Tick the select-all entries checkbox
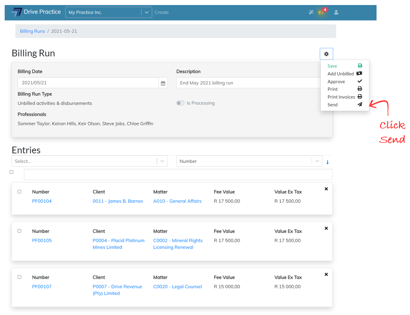The height and width of the screenshot is (315, 410). tap(12, 172)
